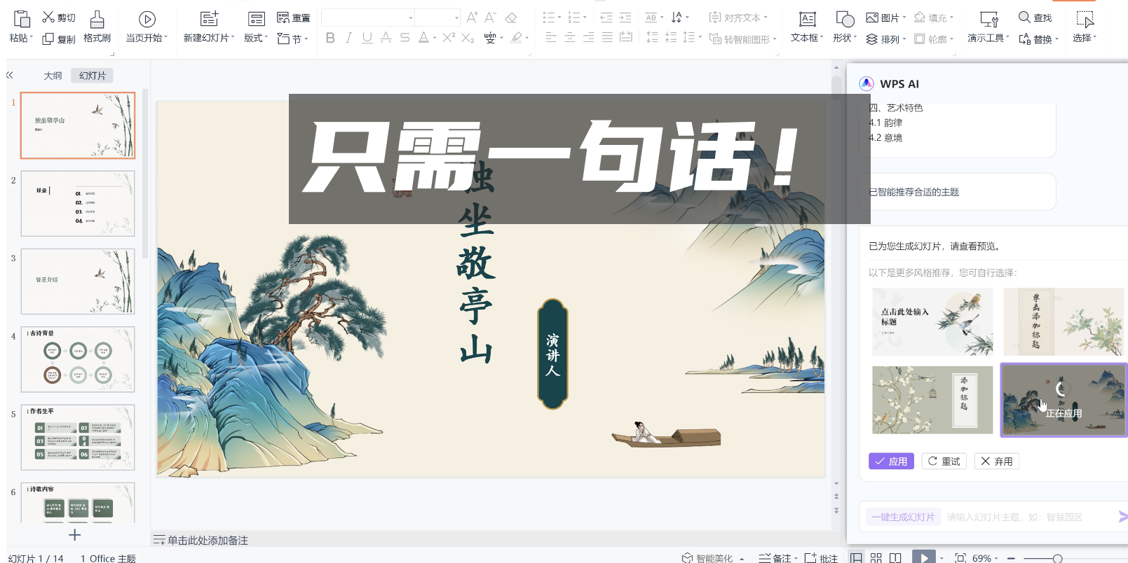Click the Cut (剪切) scissors icon
The image size is (1128, 563).
[48, 18]
